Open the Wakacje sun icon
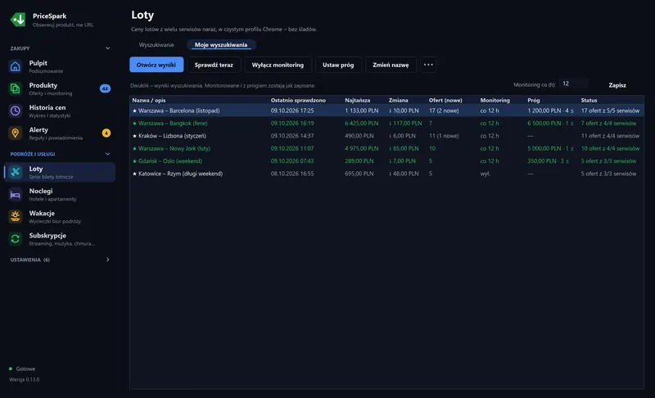 coord(16,216)
